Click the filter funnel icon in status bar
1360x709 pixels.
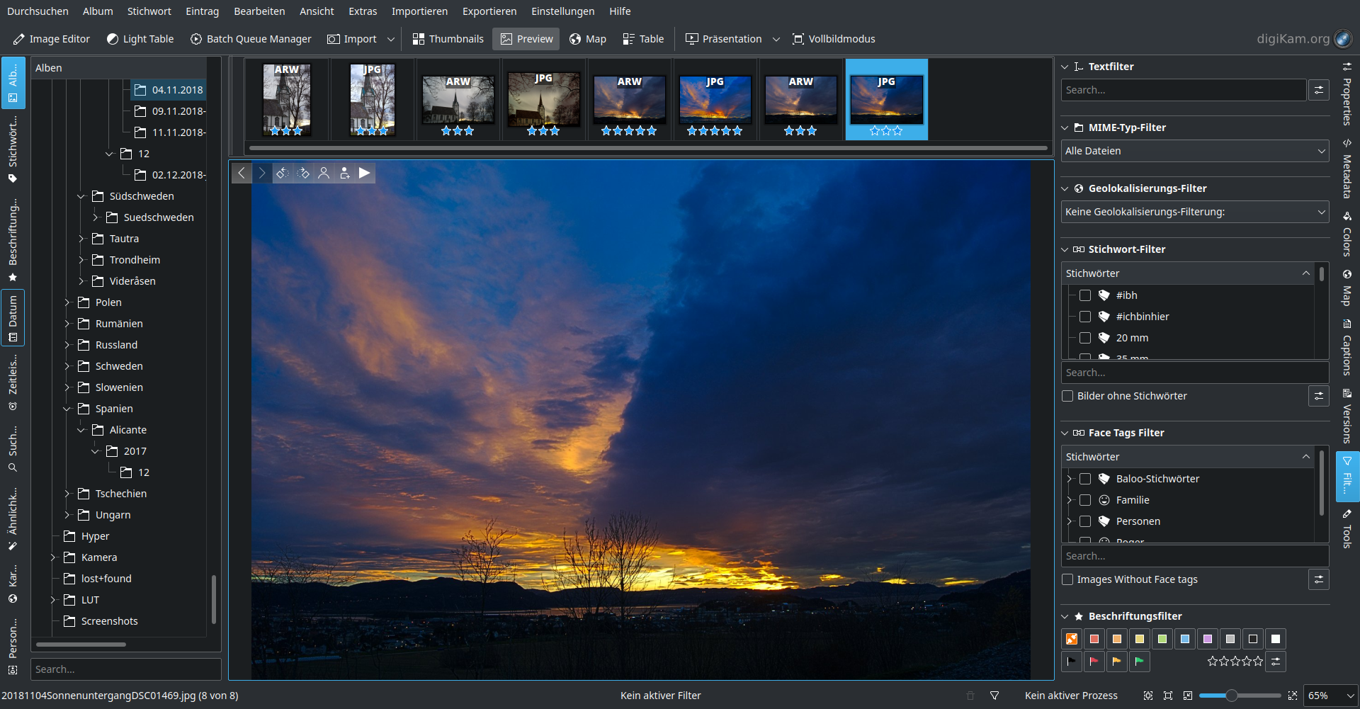(994, 696)
